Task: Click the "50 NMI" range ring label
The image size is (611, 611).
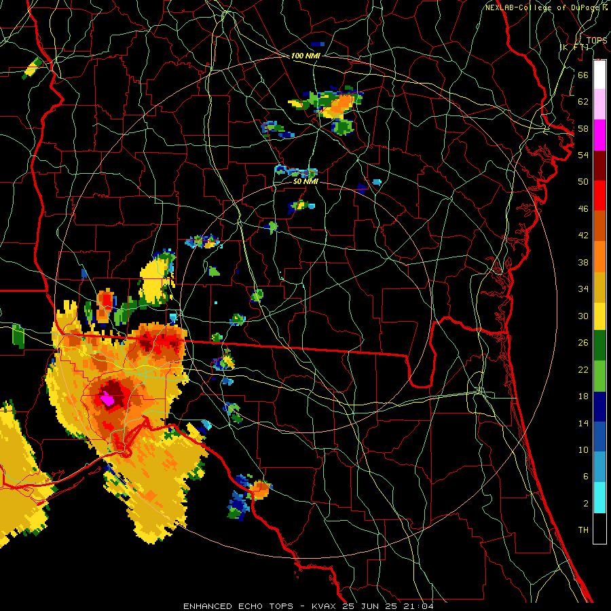Action: click(x=305, y=181)
